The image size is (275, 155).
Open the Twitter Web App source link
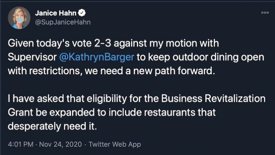(x=115, y=144)
